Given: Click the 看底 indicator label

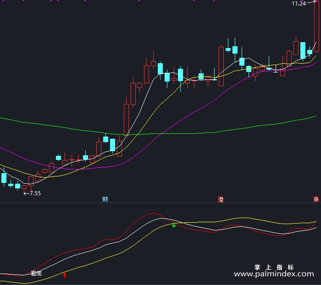Looking at the screenshot, I should pyautogui.click(x=36, y=274).
